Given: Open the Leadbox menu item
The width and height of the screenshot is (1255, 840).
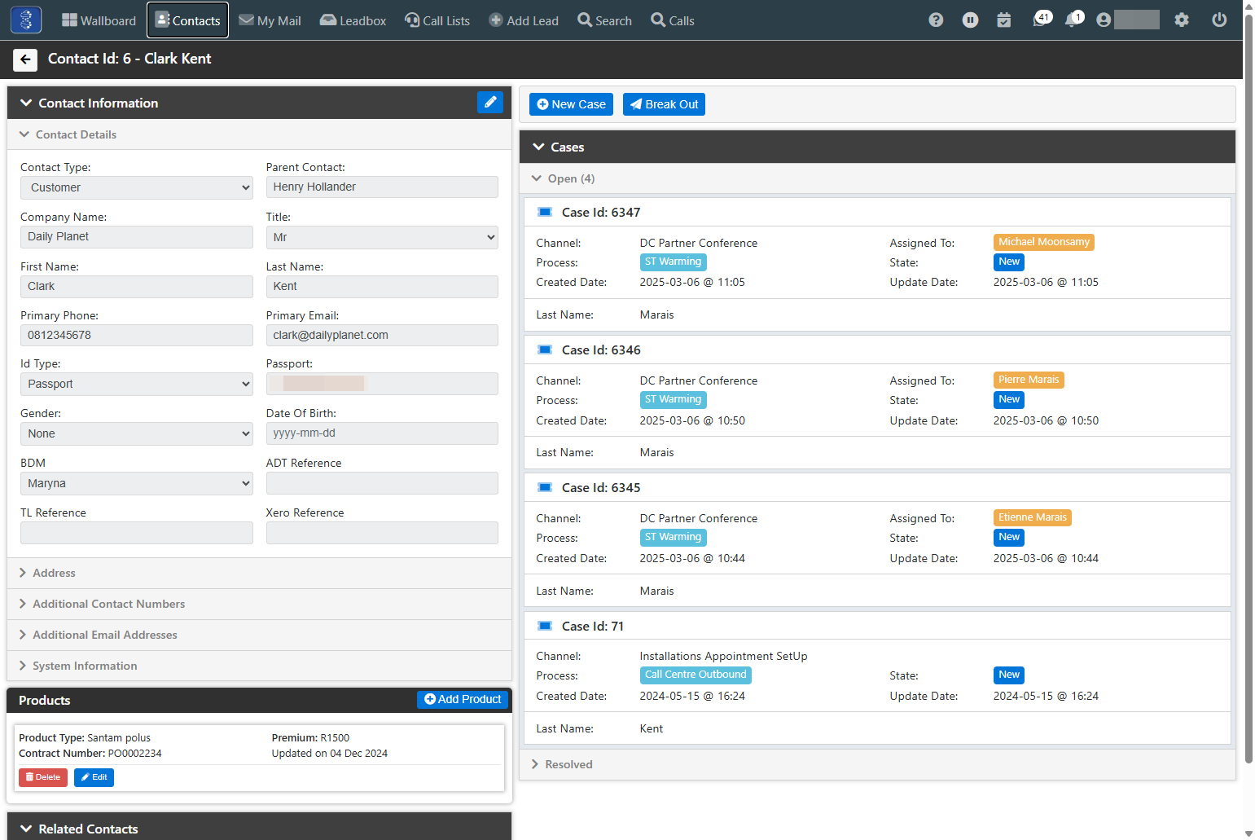Looking at the screenshot, I should (353, 20).
